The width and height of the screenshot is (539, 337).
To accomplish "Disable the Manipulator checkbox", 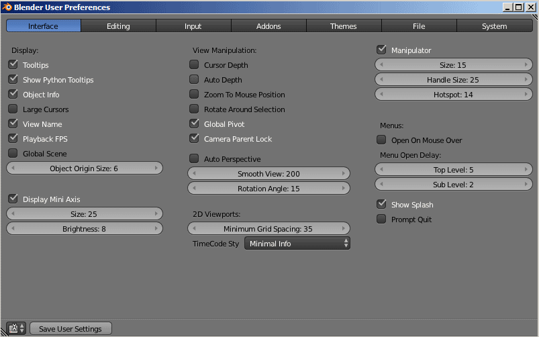I will (x=381, y=50).
